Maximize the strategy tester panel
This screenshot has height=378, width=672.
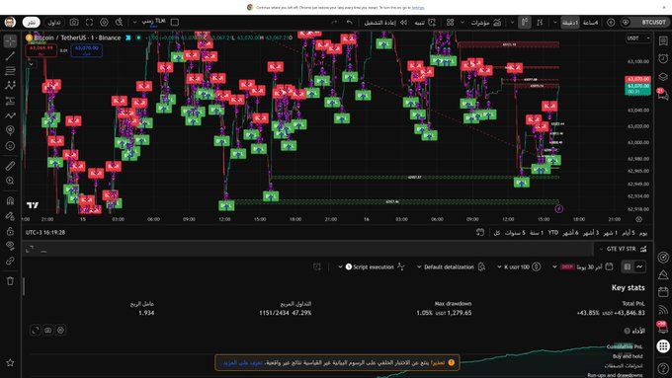pyautogui.click(x=30, y=249)
